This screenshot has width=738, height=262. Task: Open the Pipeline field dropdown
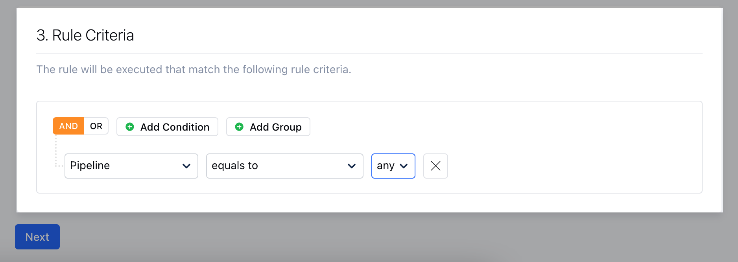point(131,166)
